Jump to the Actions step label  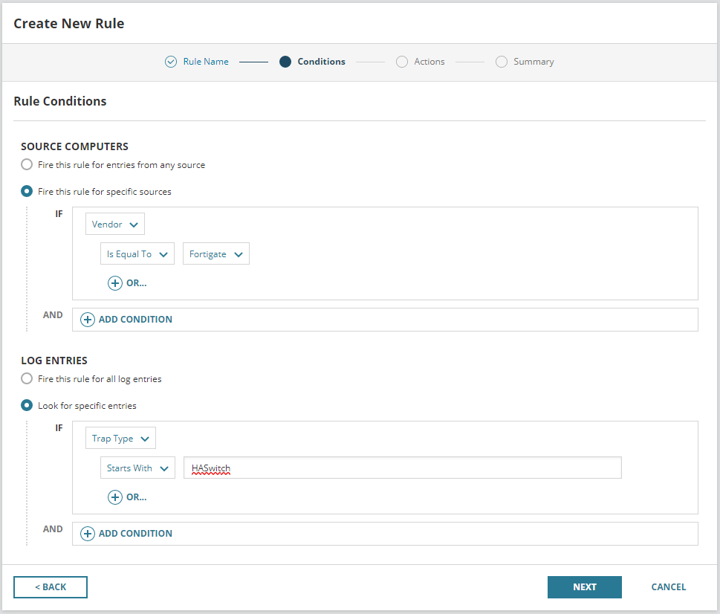point(429,62)
